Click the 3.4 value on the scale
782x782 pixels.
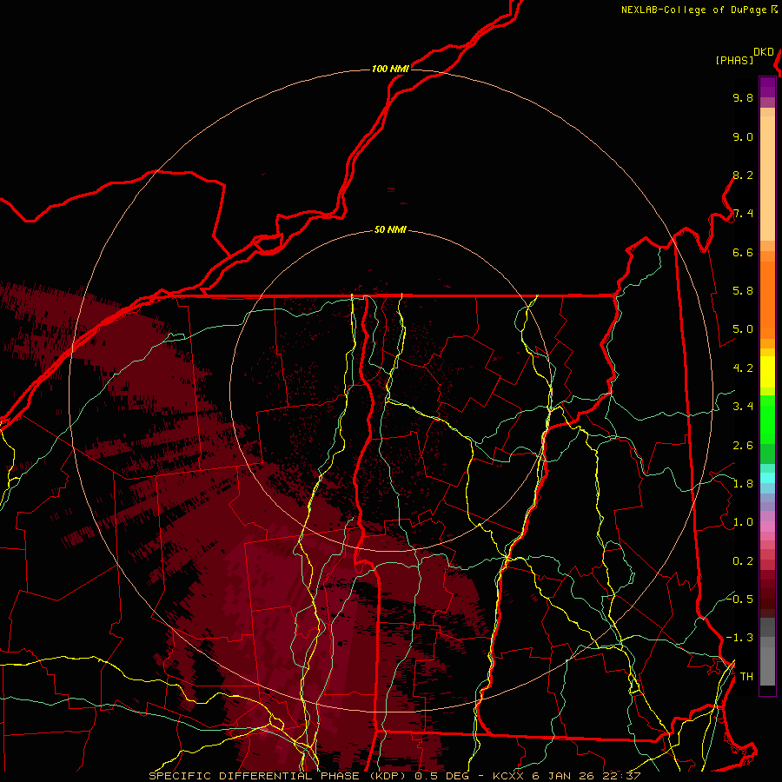click(x=743, y=407)
